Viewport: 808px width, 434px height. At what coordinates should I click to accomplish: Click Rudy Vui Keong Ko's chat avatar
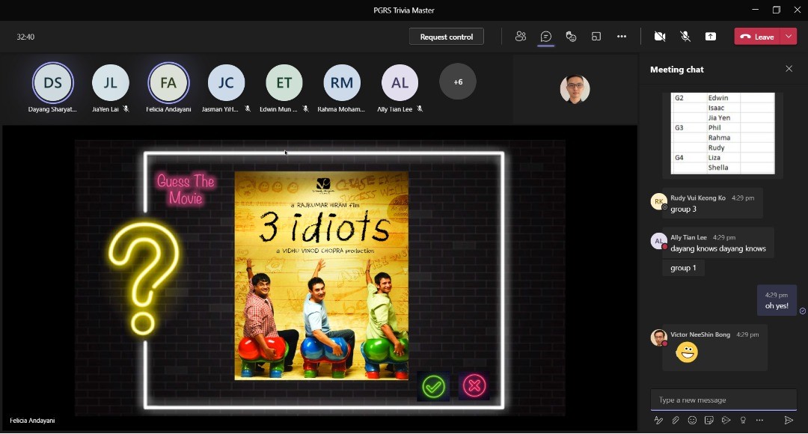pyautogui.click(x=658, y=201)
